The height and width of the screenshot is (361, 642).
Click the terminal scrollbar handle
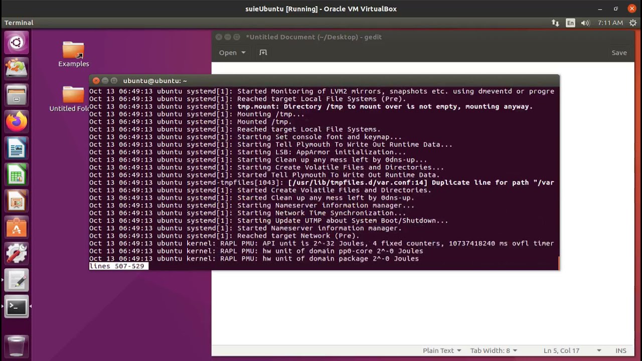coord(558,263)
